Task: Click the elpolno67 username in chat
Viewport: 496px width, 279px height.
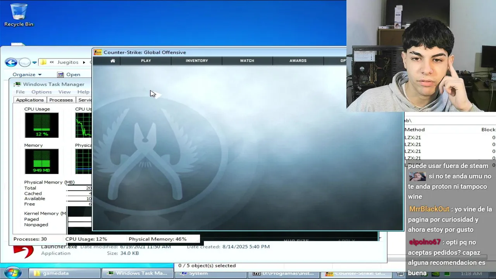Action: (425, 242)
